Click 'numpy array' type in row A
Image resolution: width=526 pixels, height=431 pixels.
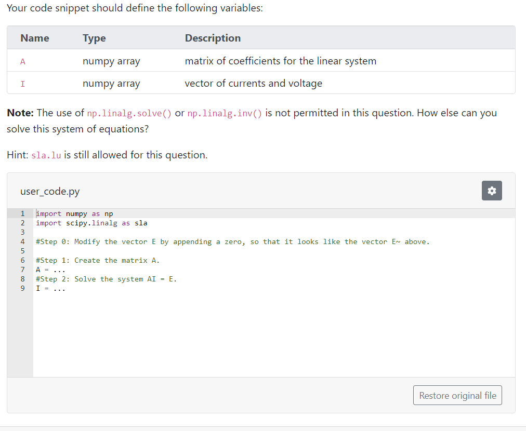tap(111, 61)
